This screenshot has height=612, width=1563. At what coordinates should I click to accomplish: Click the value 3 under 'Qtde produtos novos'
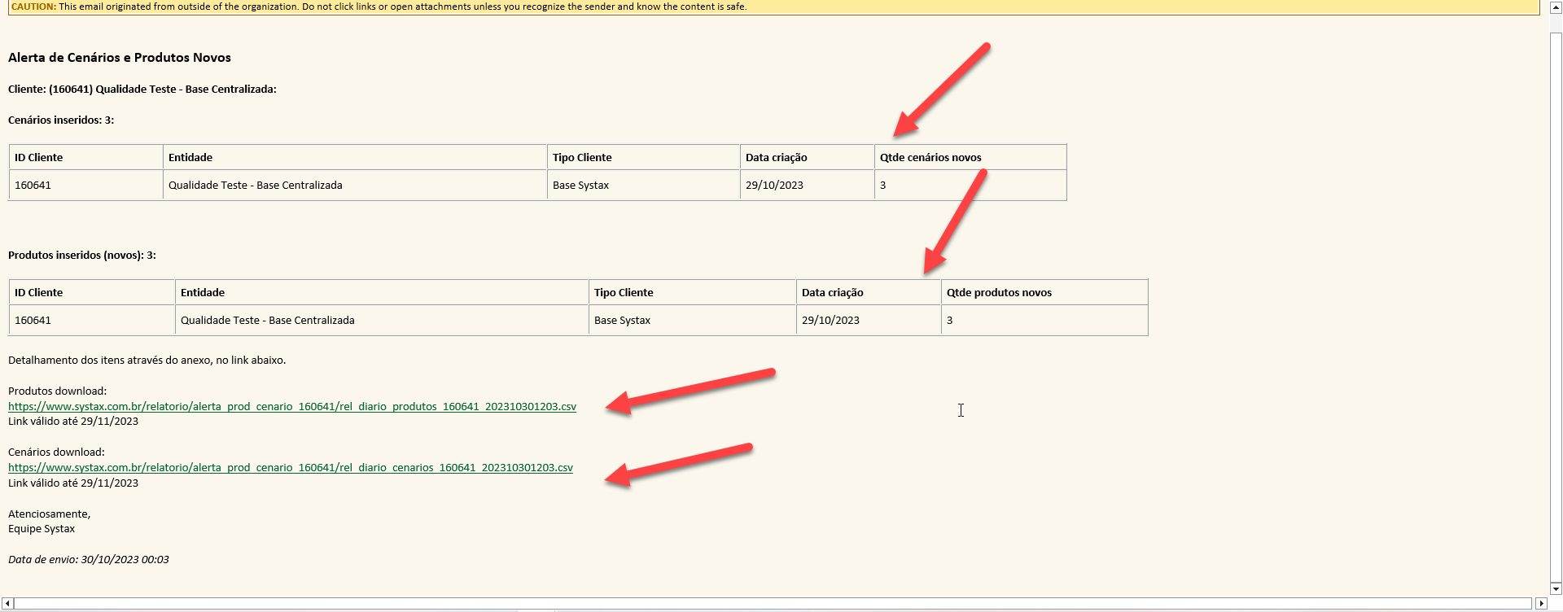pyautogui.click(x=949, y=320)
